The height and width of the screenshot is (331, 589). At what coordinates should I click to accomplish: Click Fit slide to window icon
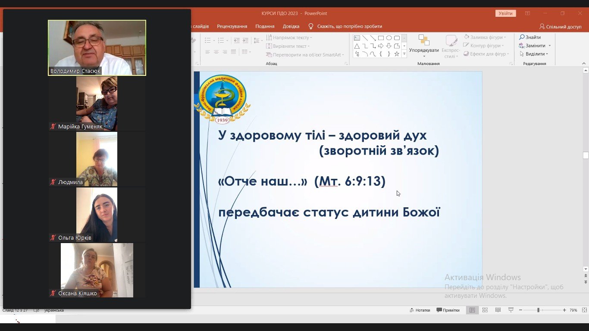pos(585,310)
